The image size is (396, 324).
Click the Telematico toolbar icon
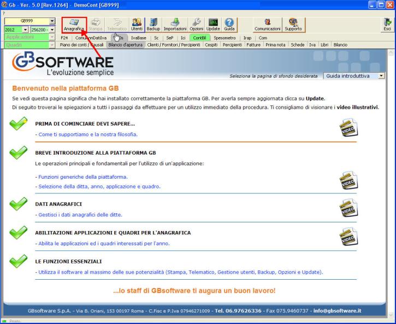pos(117,25)
